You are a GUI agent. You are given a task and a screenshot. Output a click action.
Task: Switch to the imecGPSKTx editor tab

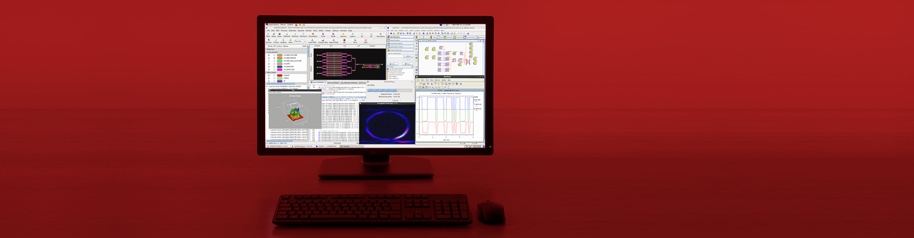click(333, 82)
